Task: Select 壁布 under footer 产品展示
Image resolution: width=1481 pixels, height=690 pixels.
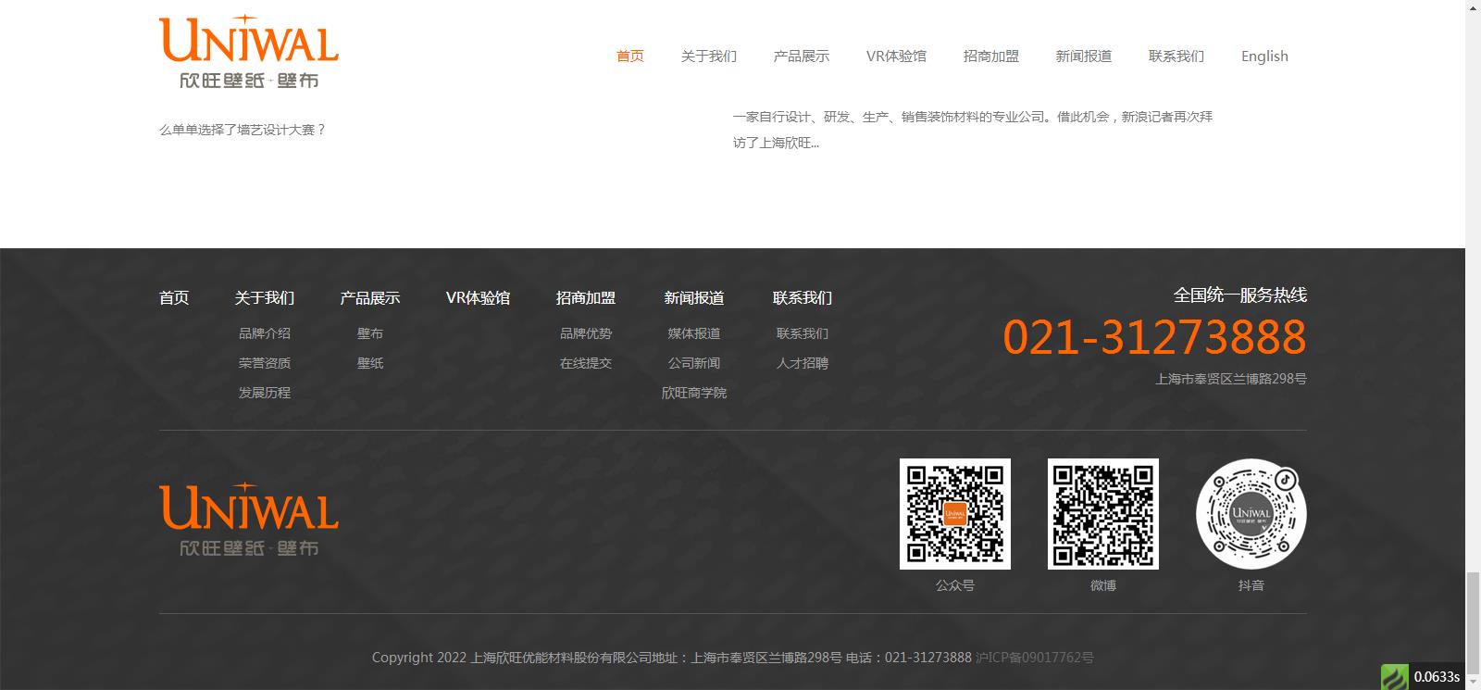Action: pyautogui.click(x=369, y=333)
